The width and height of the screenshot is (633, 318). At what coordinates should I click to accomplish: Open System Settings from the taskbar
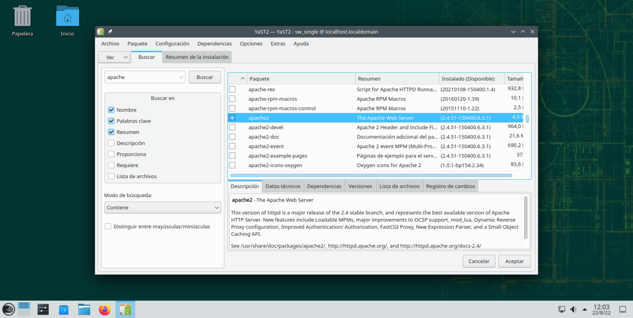[43, 309]
